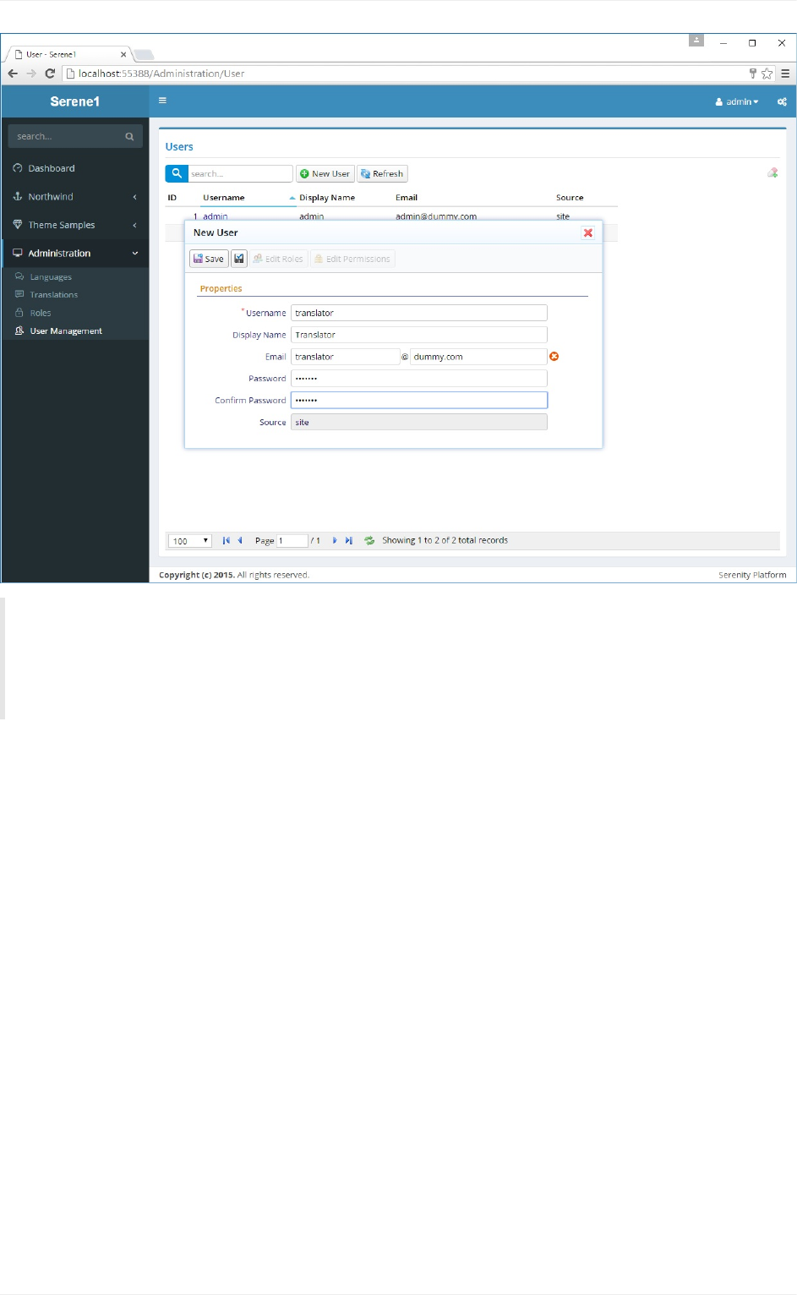
Task: Click the email domain field dummy.com
Action: coord(478,357)
